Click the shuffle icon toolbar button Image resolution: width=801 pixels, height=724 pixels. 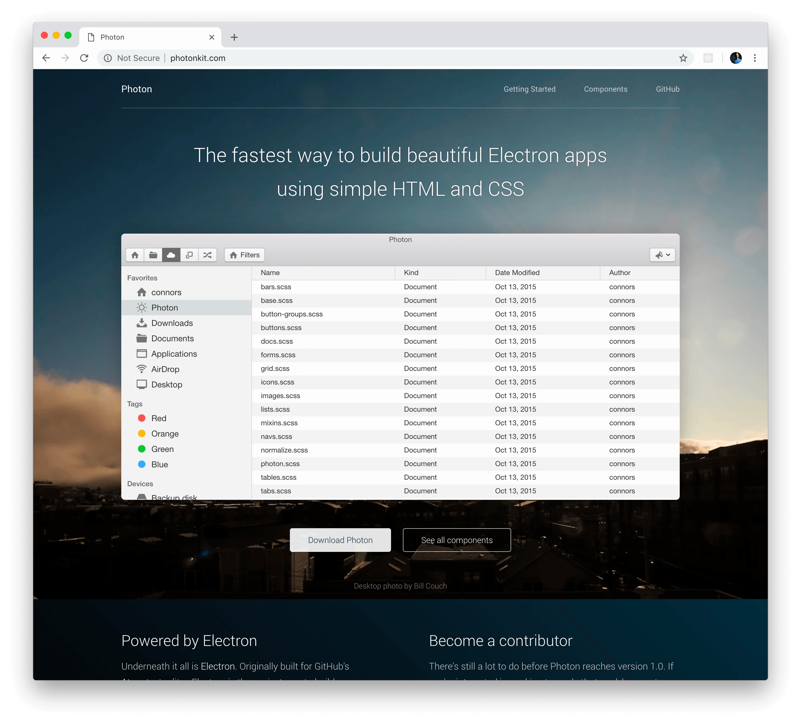pos(207,255)
